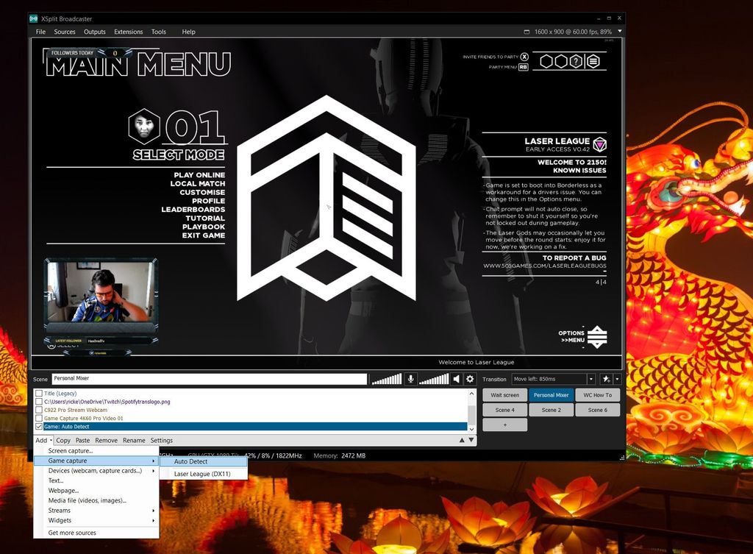Click the microphone icon in the scene toolbar

(410, 379)
